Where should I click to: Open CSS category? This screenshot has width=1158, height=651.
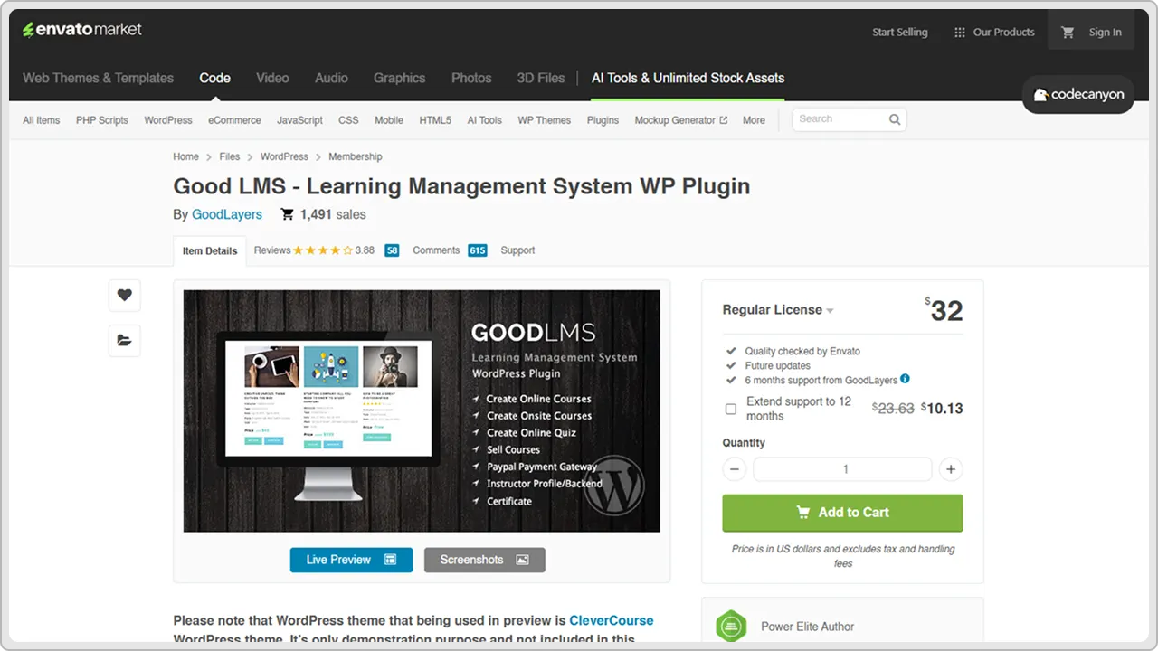(x=348, y=120)
